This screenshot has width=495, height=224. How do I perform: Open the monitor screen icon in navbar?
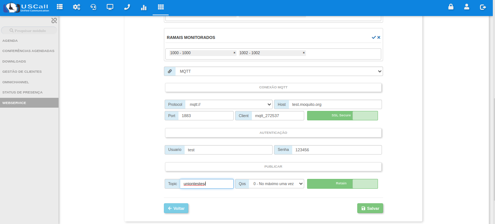(110, 7)
